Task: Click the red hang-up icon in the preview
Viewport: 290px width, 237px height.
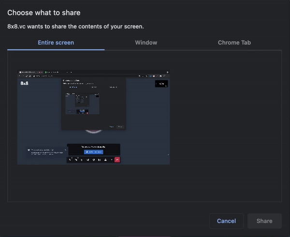Action: [x=117, y=159]
